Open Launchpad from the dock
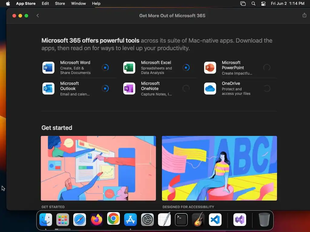 point(63,220)
